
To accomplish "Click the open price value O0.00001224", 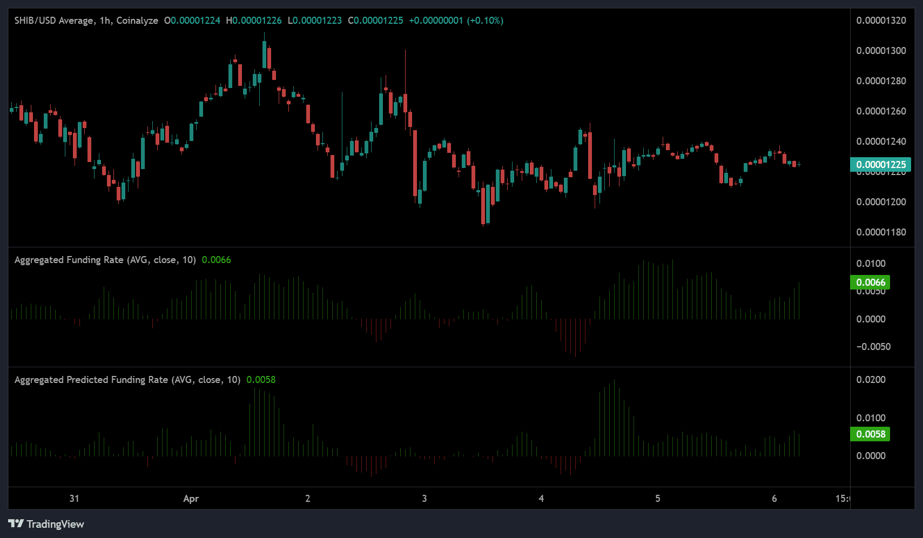I will click(x=192, y=21).
